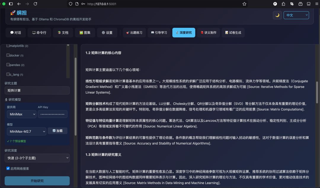The width and height of the screenshot is (320, 188).
Task: Open the 中文 language dropdown
Action: point(296,15)
